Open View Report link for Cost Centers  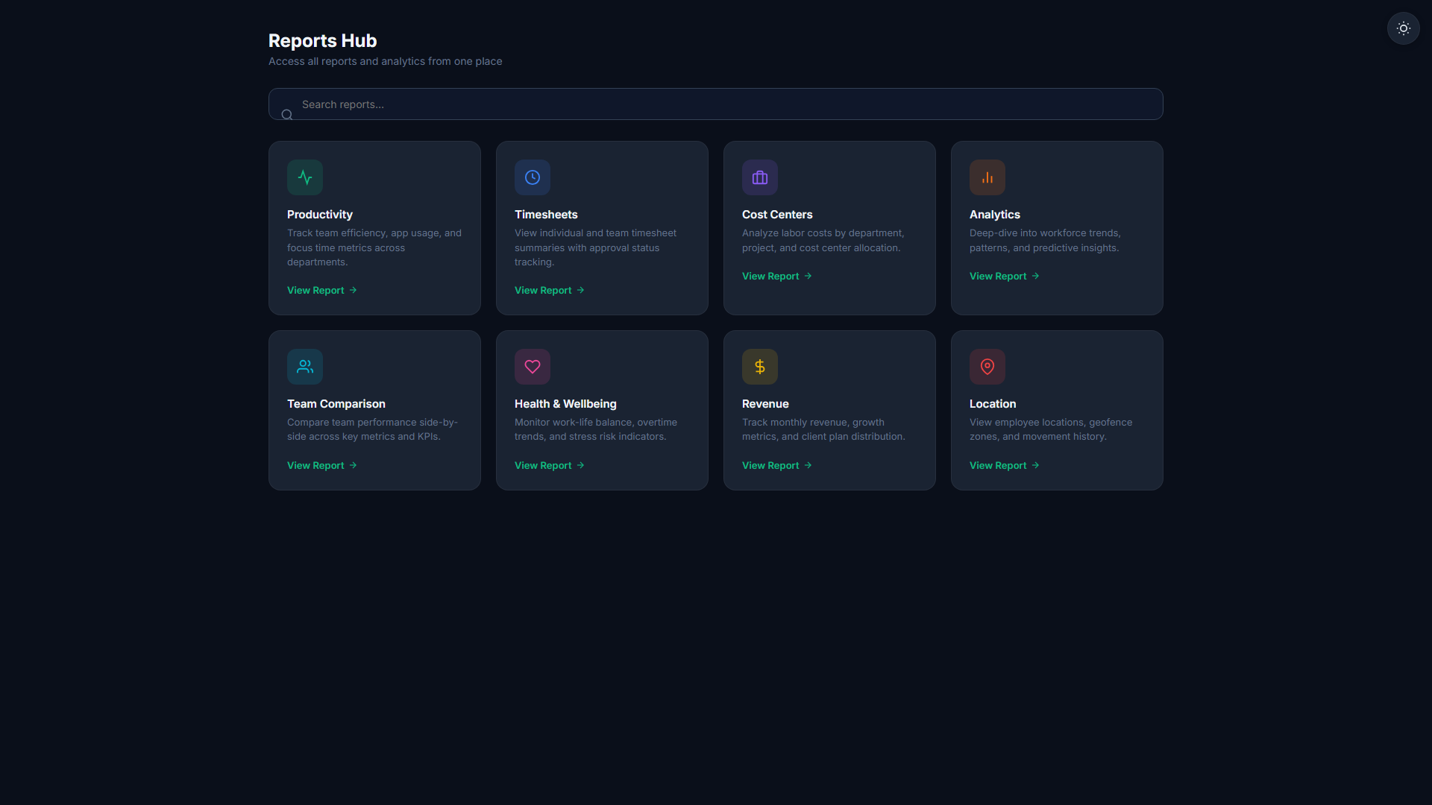(777, 277)
